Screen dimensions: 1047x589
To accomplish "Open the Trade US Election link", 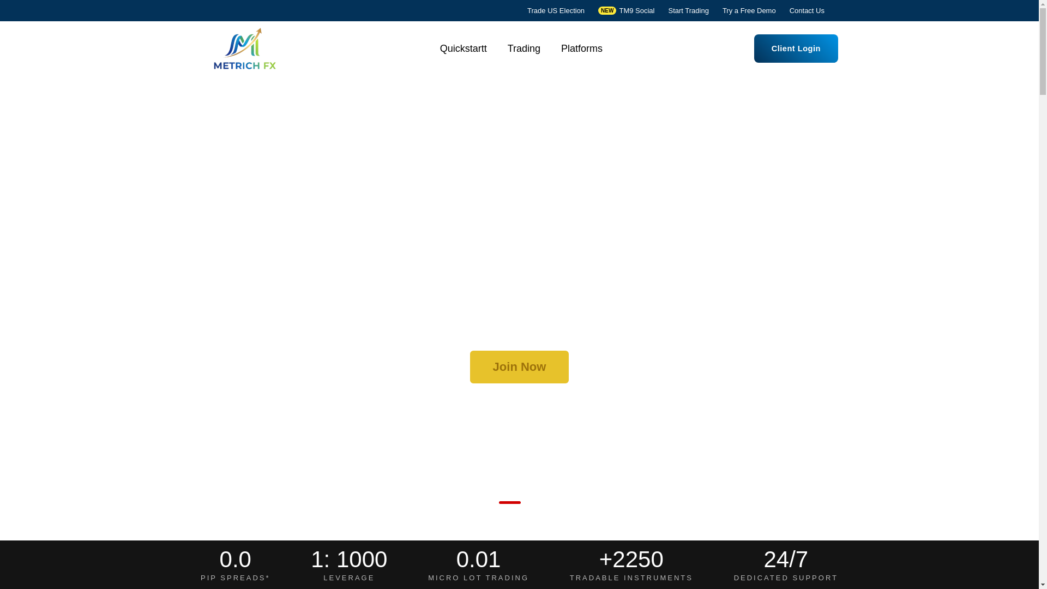I will (x=556, y=11).
